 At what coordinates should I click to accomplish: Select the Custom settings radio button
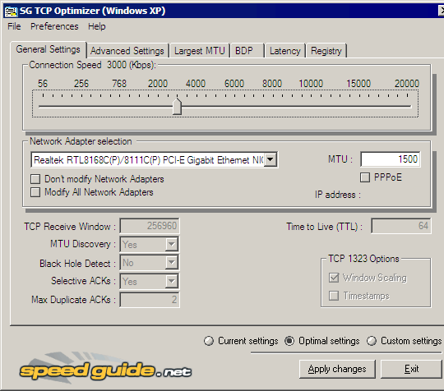pyautogui.click(x=372, y=341)
